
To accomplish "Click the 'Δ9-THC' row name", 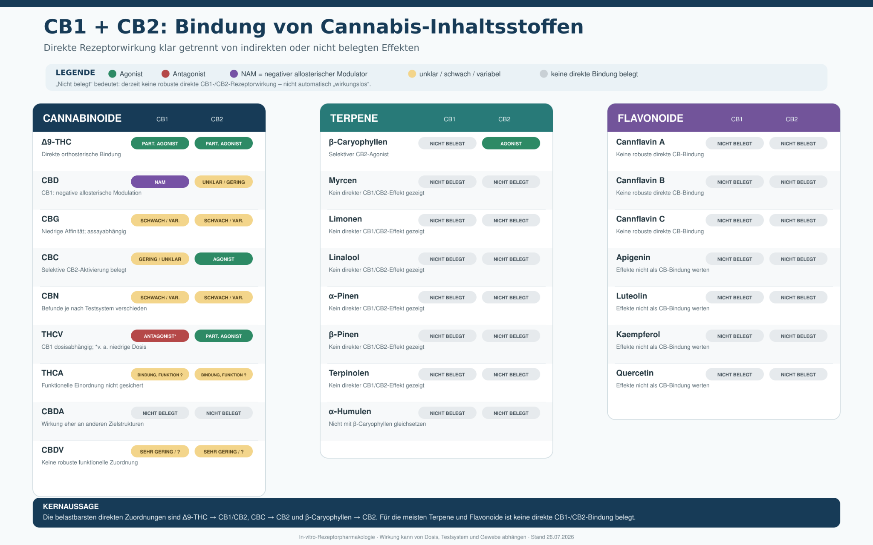I will tap(56, 142).
